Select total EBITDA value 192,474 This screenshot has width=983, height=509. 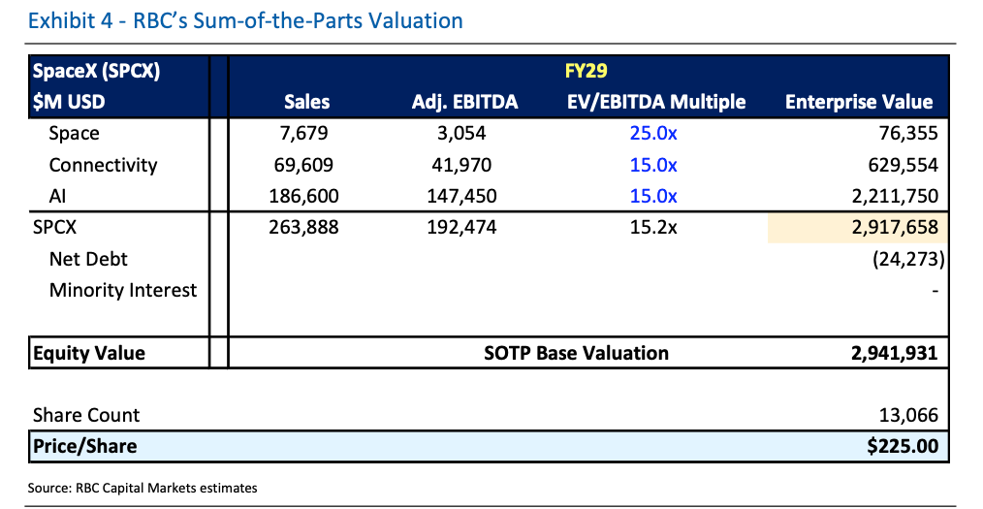tap(462, 227)
